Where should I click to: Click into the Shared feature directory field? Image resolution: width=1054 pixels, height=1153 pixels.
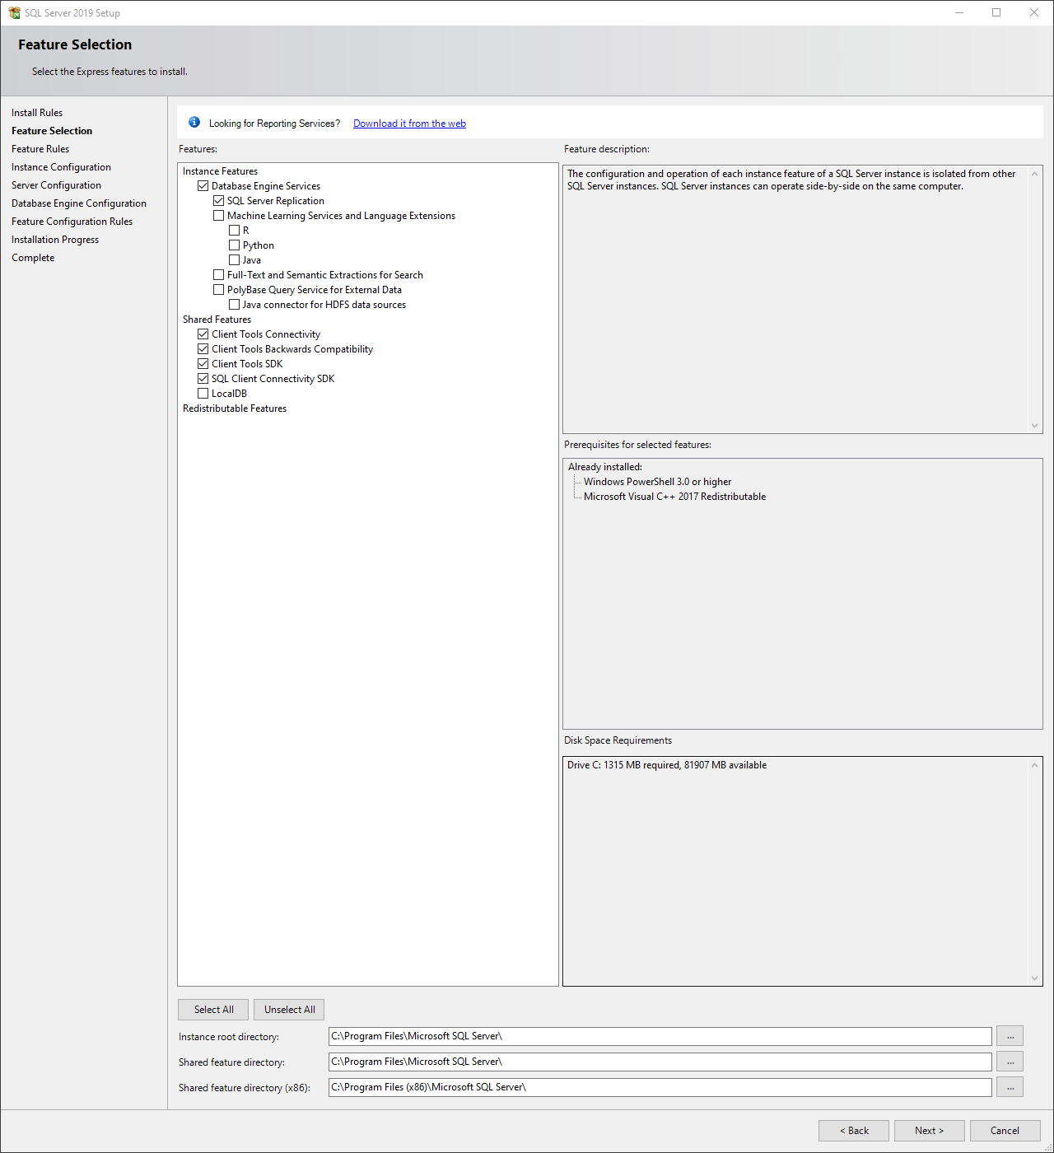tap(660, 1062)
